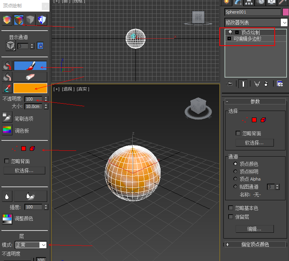289x261 pixels.
Task: Open the layer mode dropdown showing 正常
Action: (x=31, y=245)
